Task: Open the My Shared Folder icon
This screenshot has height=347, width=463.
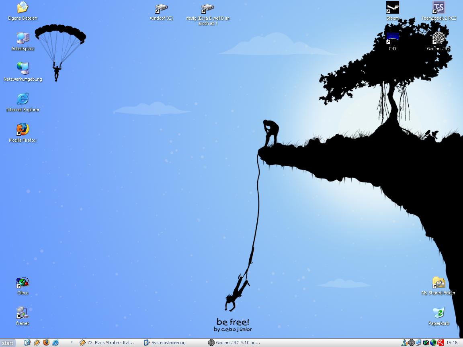Action: click(x=438, y=283)
